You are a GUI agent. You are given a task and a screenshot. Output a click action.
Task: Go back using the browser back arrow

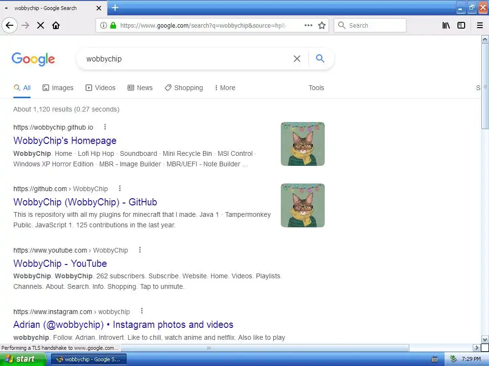10,25
